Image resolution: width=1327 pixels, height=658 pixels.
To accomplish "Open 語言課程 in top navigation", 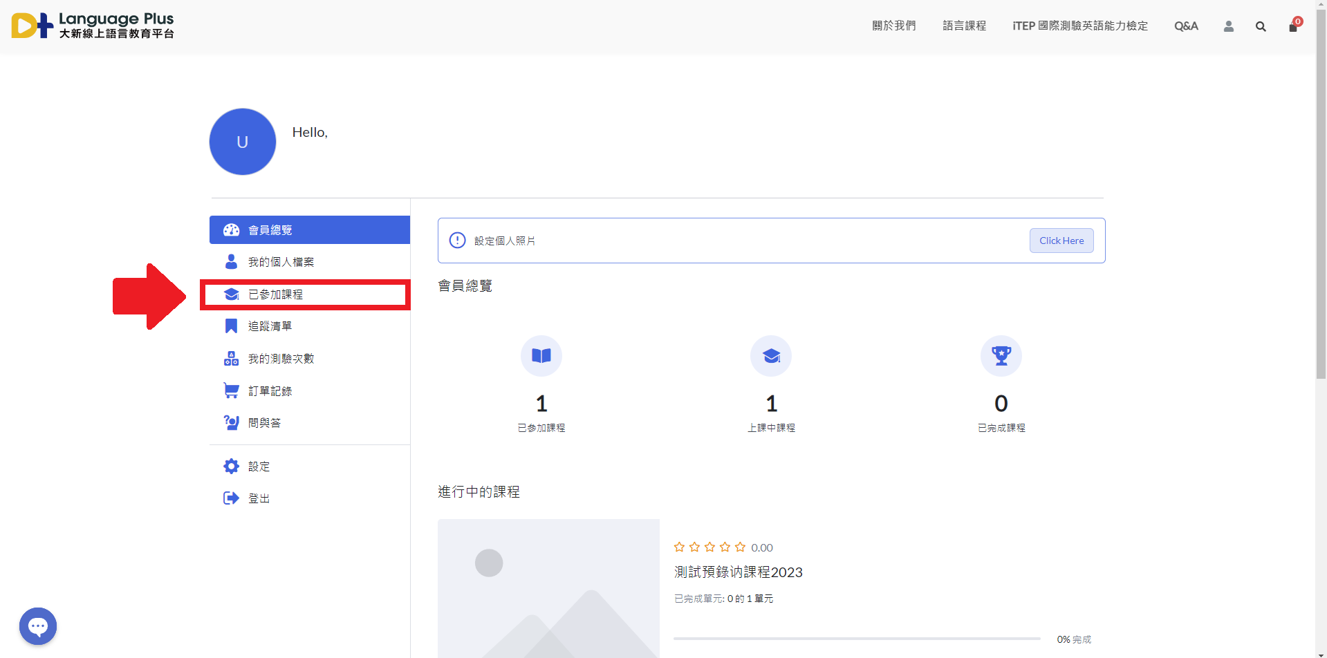I will coord(964,26).
